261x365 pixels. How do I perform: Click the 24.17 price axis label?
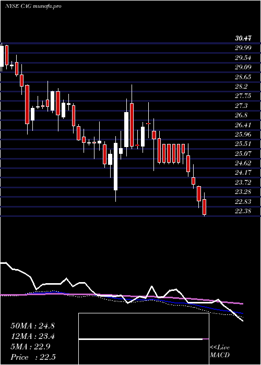coord(243,173)
